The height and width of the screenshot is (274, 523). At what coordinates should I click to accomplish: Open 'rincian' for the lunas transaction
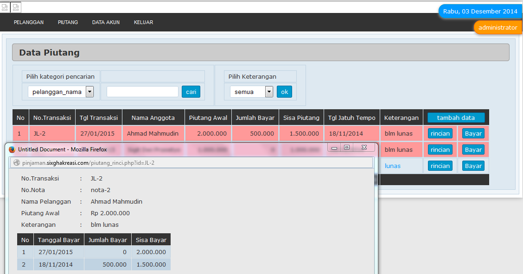[440, 166]
